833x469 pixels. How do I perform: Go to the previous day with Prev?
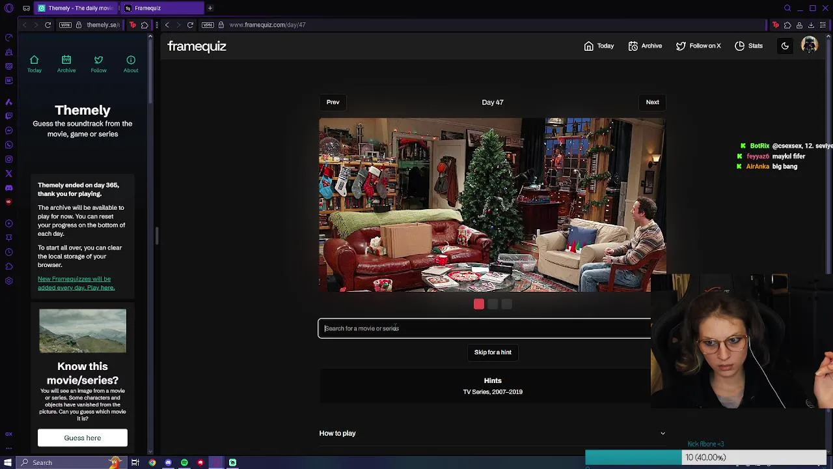333,102
